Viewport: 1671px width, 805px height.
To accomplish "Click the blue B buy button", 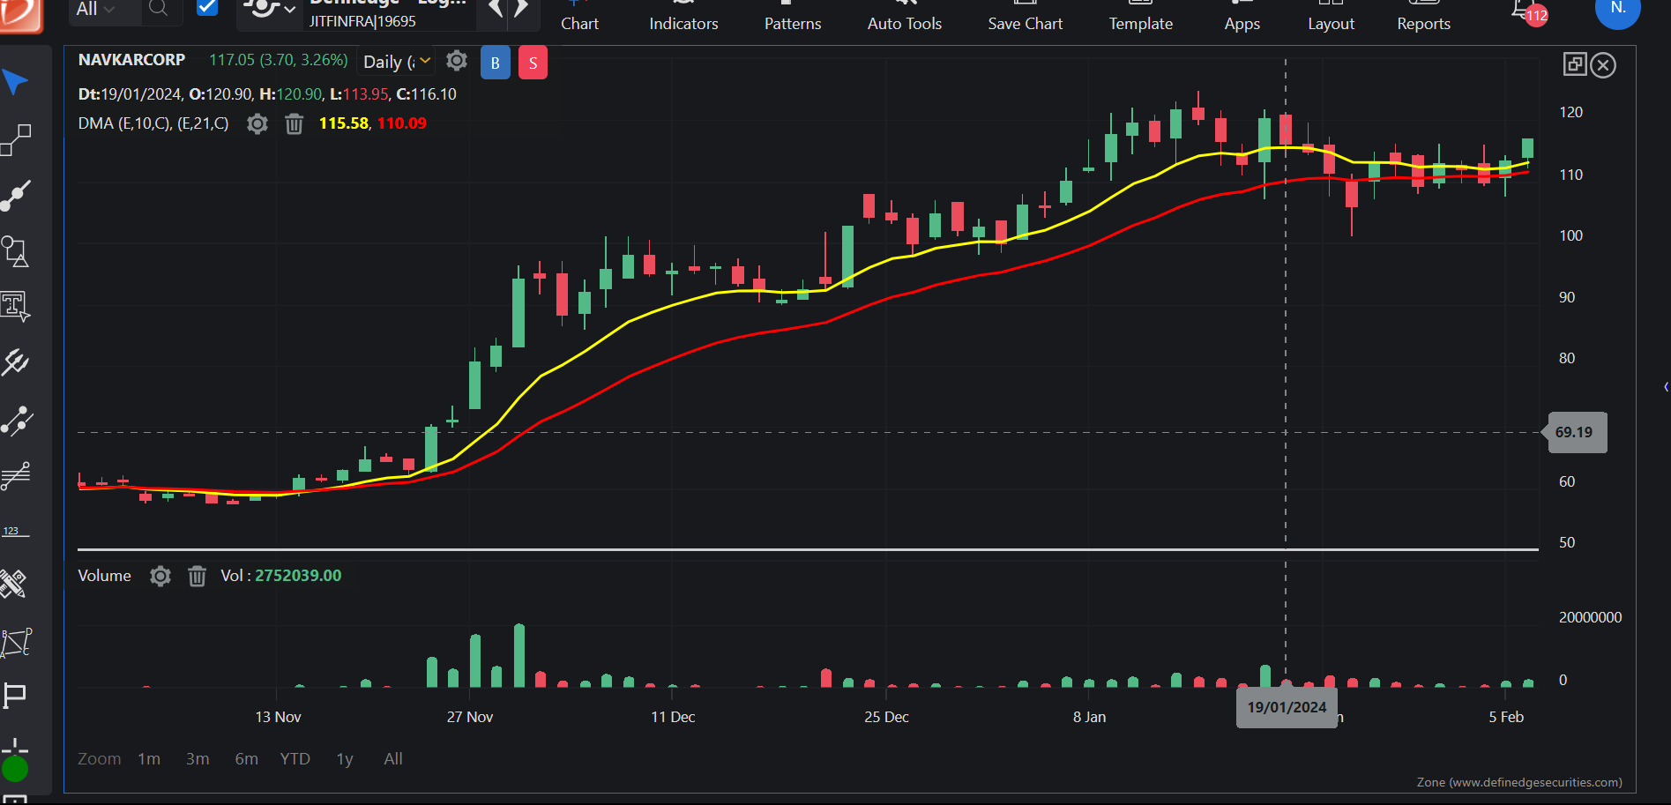I will (496, 63).
